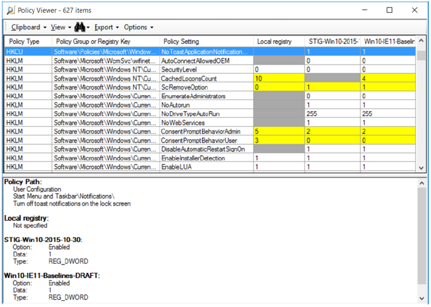Click the policy table scrollbar thumb
The height and width of the screenshot is (307, 431).
421,55
